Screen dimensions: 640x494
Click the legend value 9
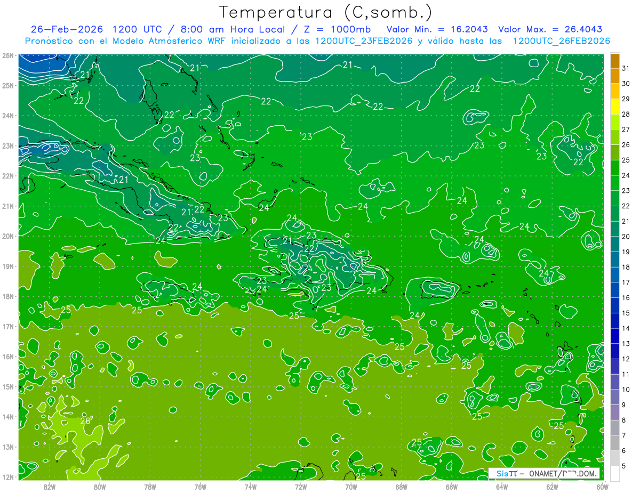pyautogui.click(x=624, y=405)
